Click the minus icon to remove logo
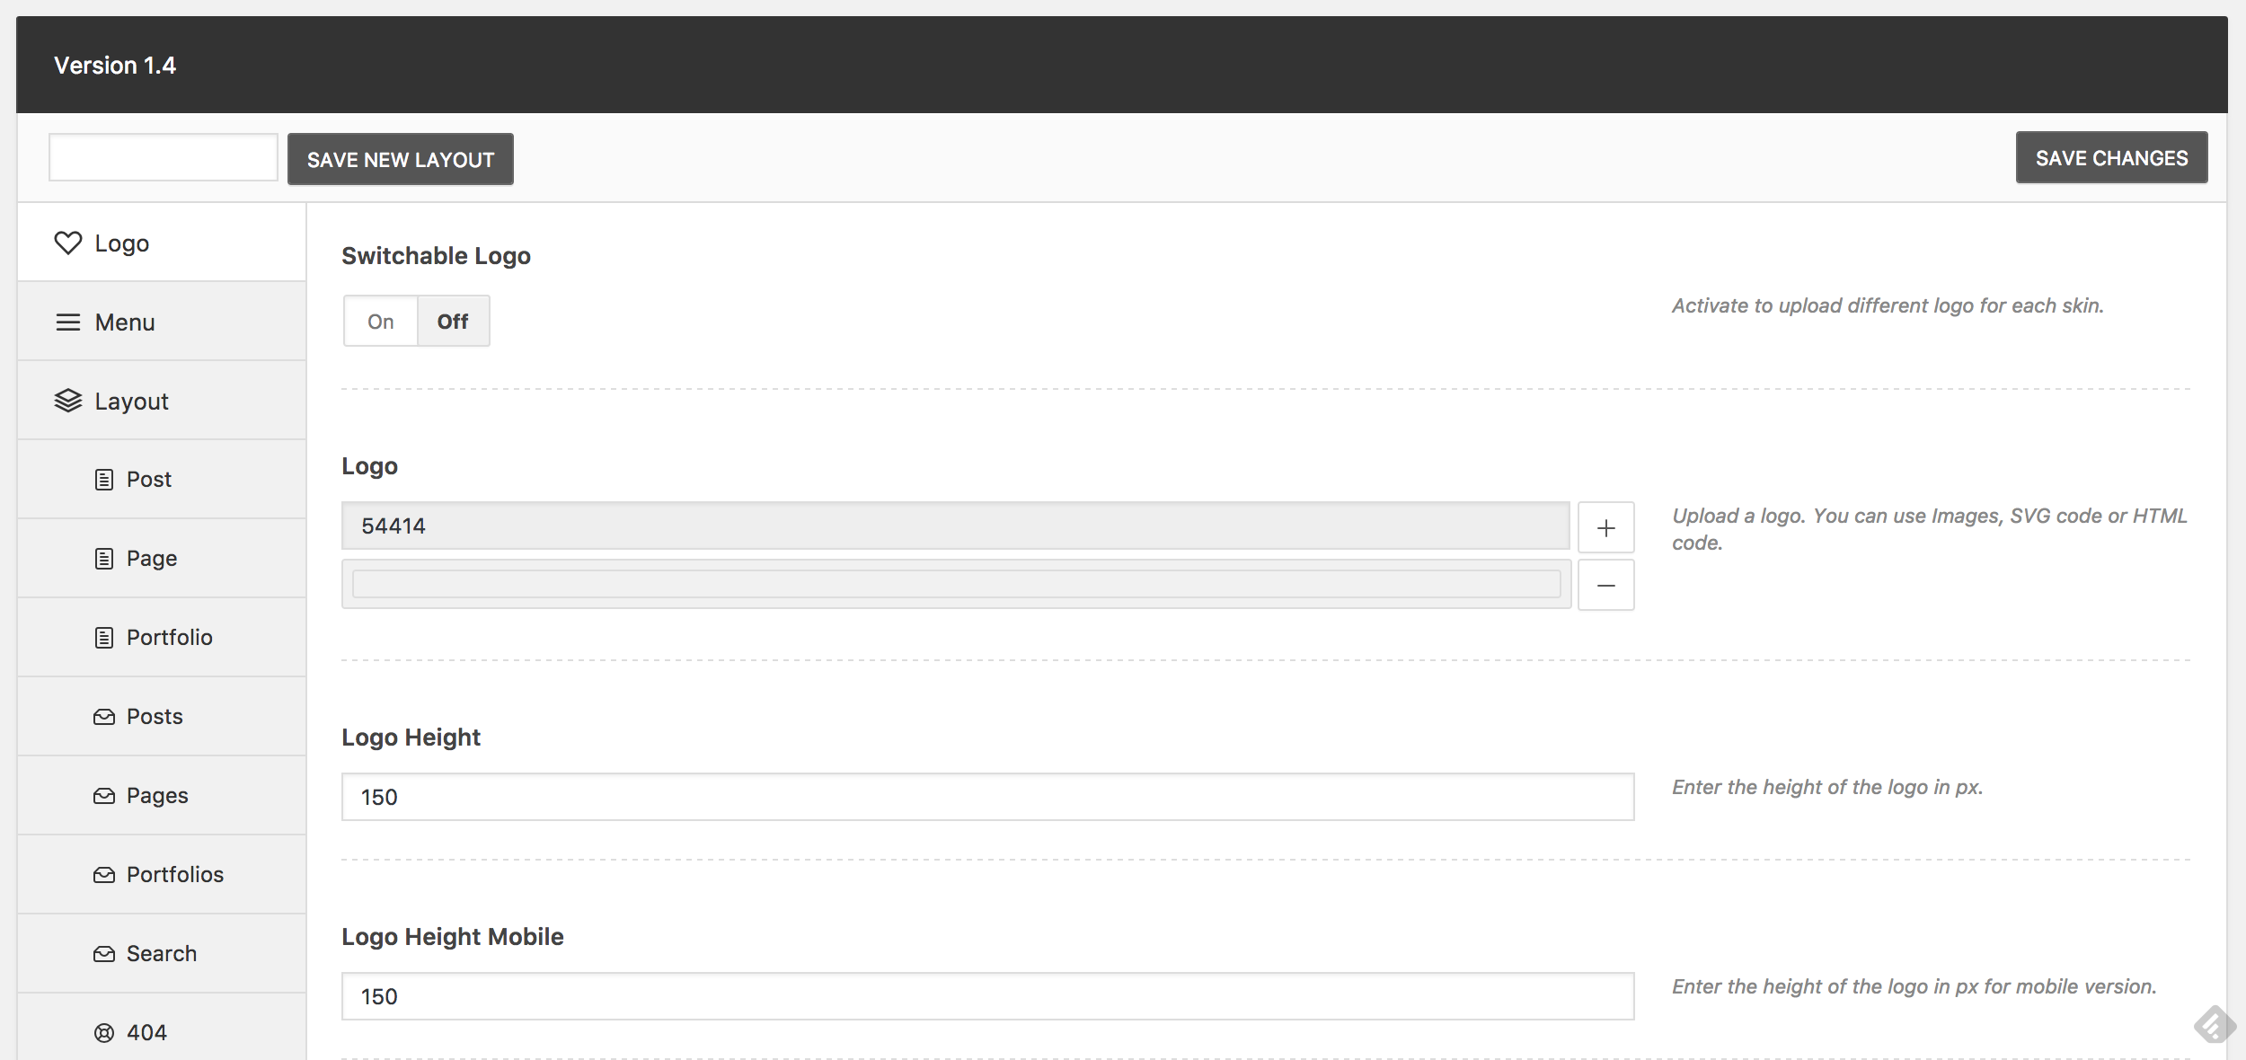Image resolution: width=2246 pixels, height=1060 pixels. point(1605,585)
